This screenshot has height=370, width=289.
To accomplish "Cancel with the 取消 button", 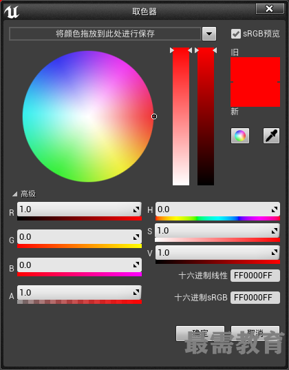I will [255, 333].
